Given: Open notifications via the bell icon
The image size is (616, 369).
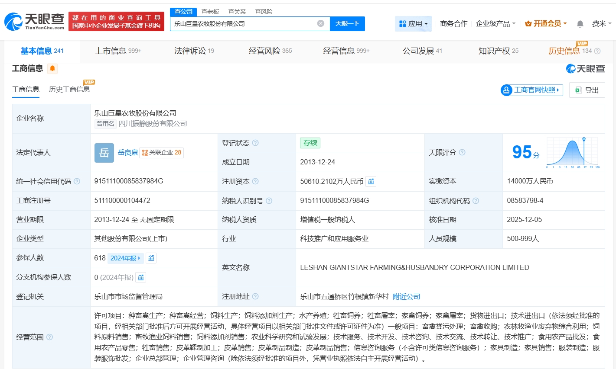Looking at the screenshot, I should tap(580, 24).
